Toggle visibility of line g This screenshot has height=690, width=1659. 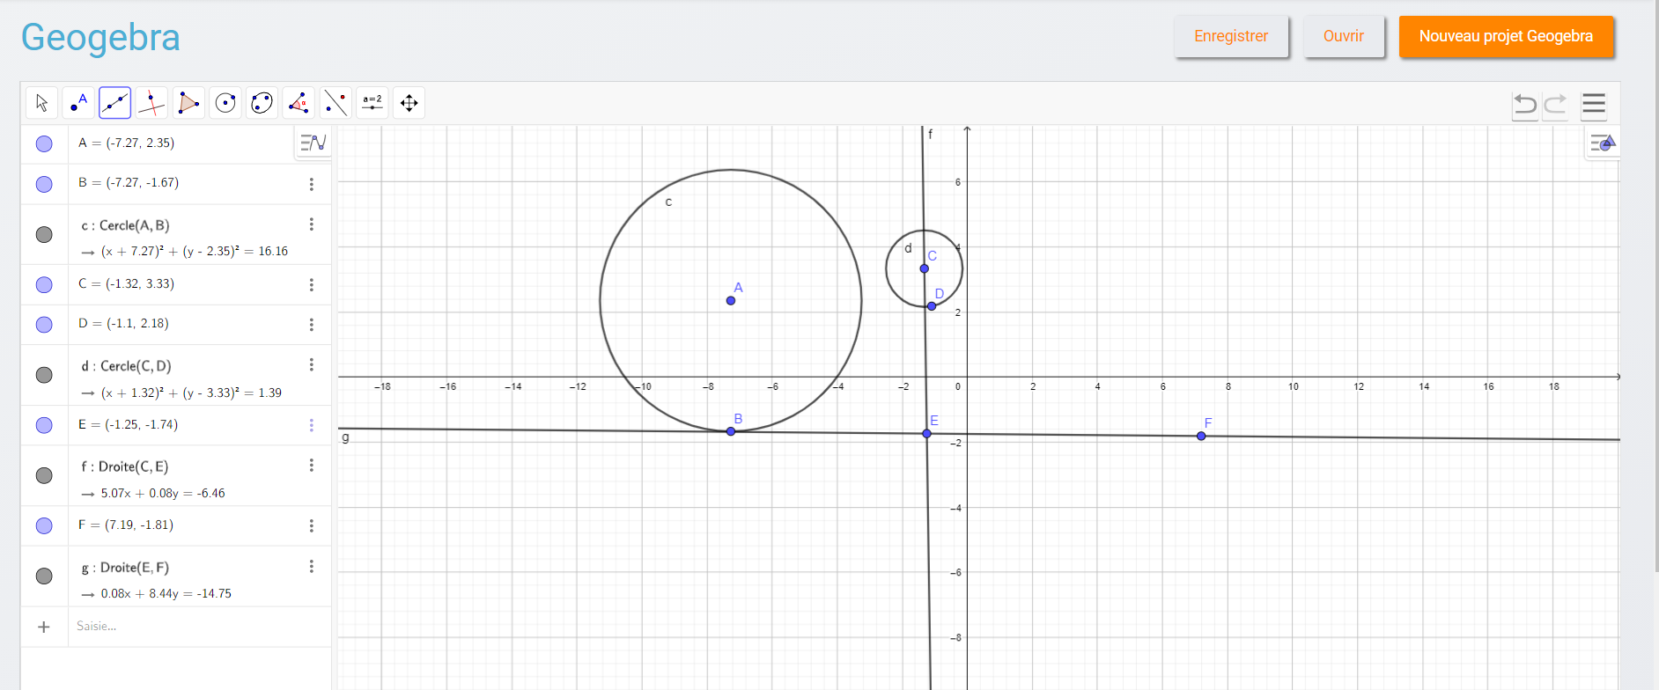(x=44, y=576)
